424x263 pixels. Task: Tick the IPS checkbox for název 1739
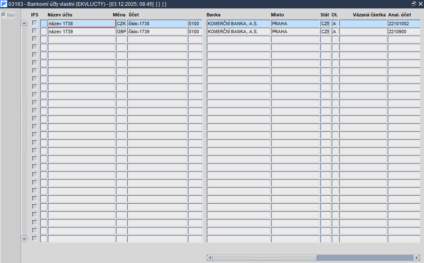point(34,31)
